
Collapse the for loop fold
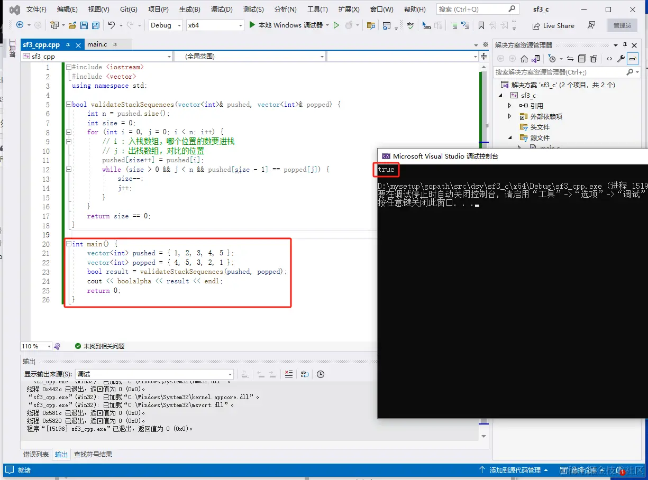(x=69, y=132)
